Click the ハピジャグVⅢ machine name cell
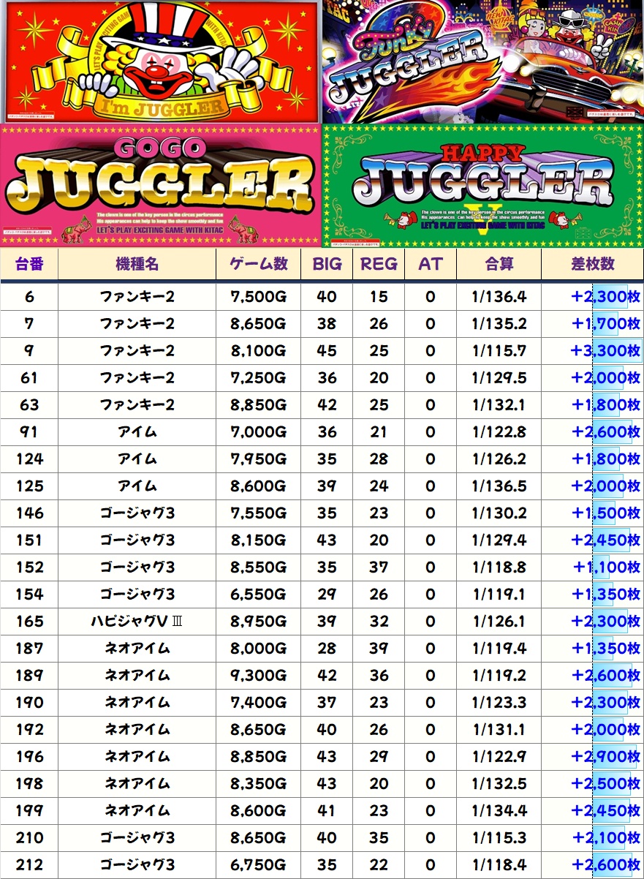 point(137,621)
